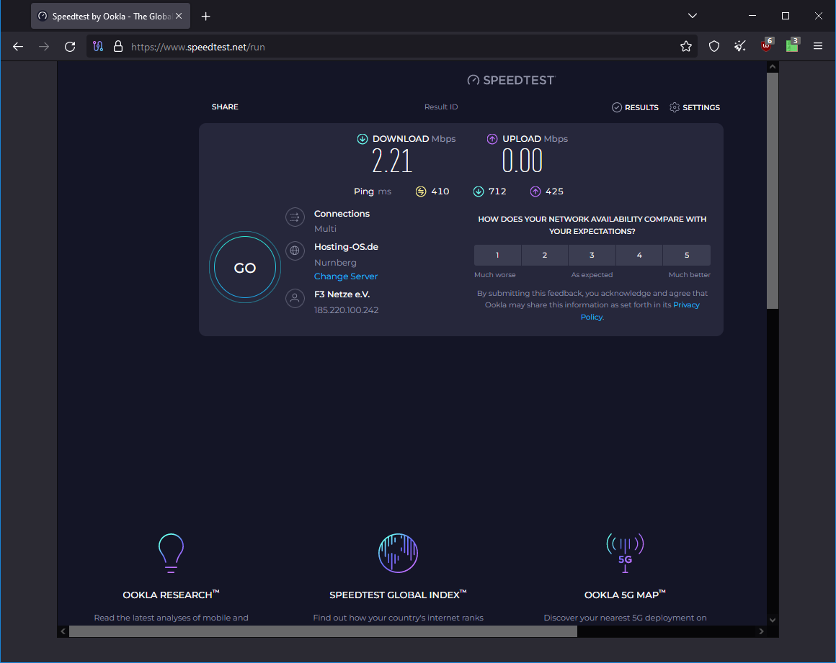Click the IP address 185.220.100.242

click(x=346, y=310)
